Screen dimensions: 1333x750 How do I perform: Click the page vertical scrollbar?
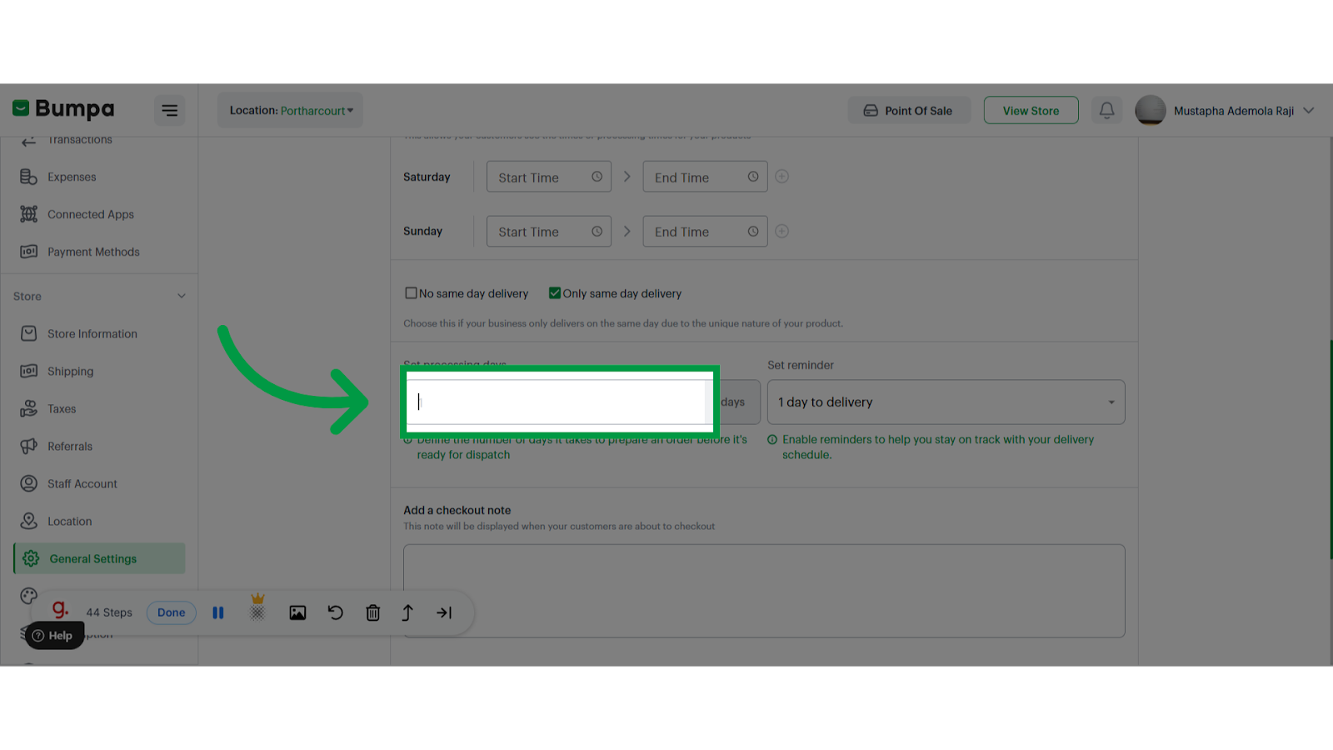coord(1331,450)
